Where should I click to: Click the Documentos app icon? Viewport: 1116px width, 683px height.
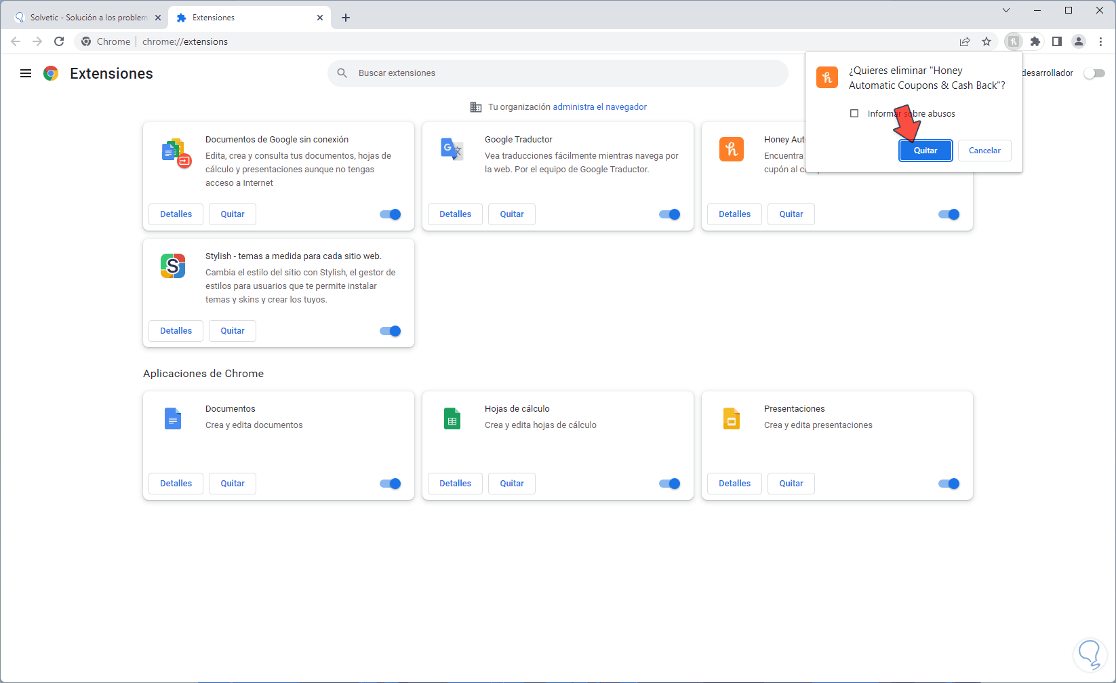(x=173, y=418)
